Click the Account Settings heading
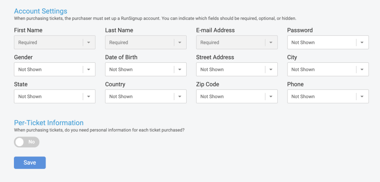Viewport: 380px width, 182px height. click(41, 11)
